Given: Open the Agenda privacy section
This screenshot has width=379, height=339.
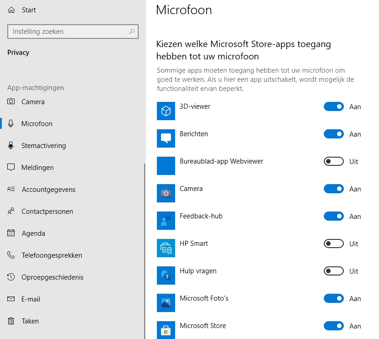Looking at the screenshot, I should click(x=72, y=233).
